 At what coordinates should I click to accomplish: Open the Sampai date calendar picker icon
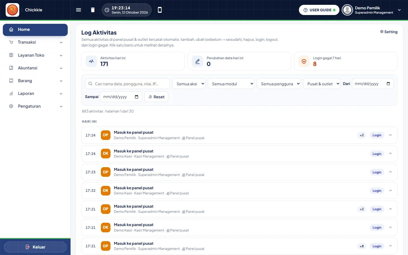tap(137, 97)
